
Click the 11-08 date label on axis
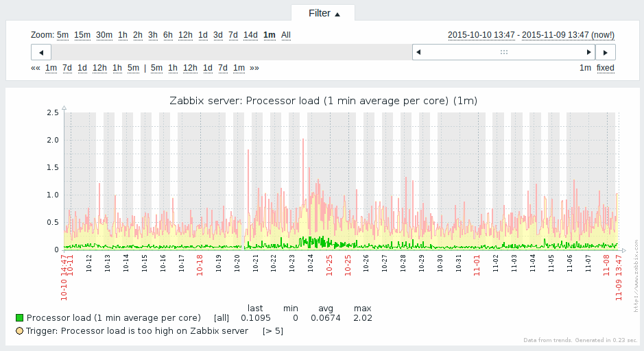(x=606, y=265)
